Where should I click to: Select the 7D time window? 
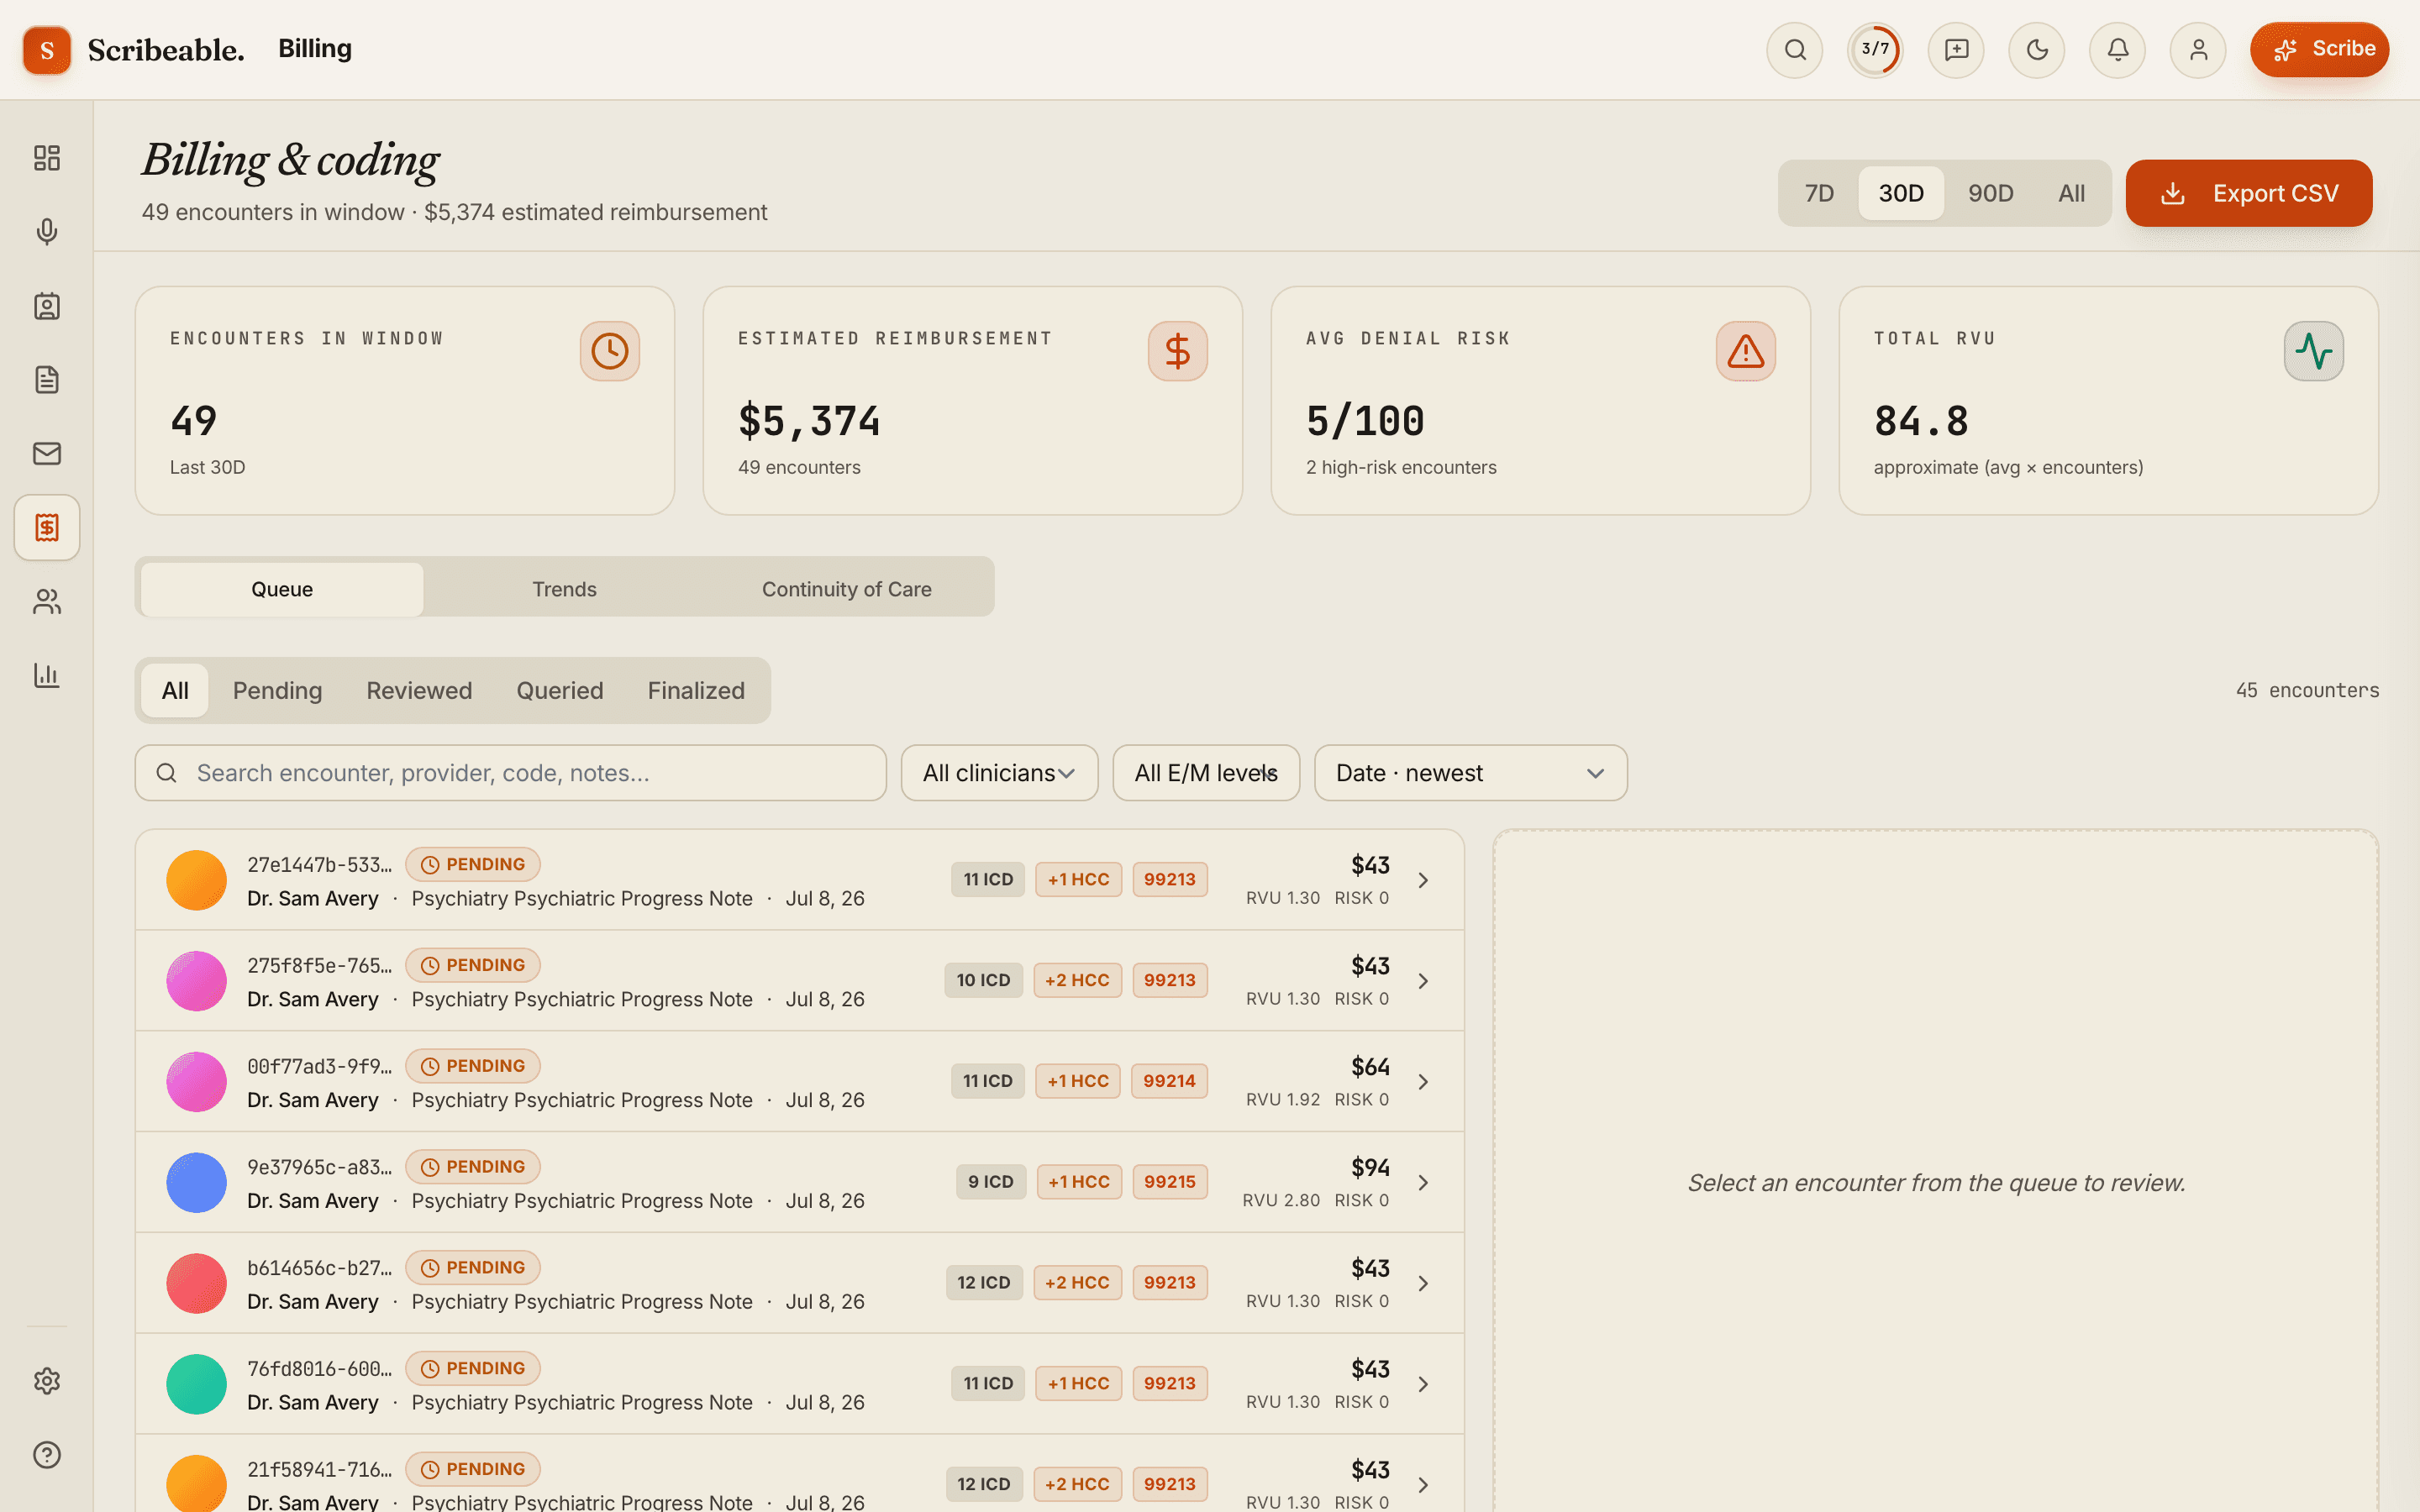(1819, 193)
